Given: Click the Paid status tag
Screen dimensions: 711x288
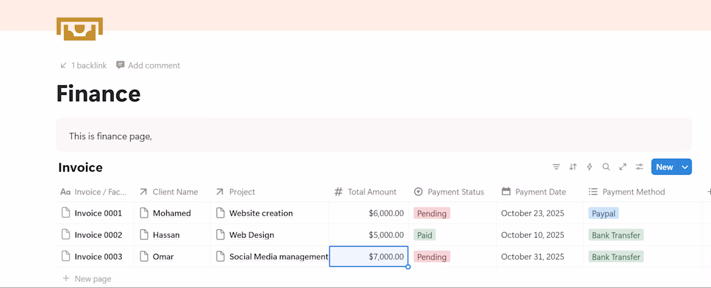Looking at the screenshot, I should [425, 235].
